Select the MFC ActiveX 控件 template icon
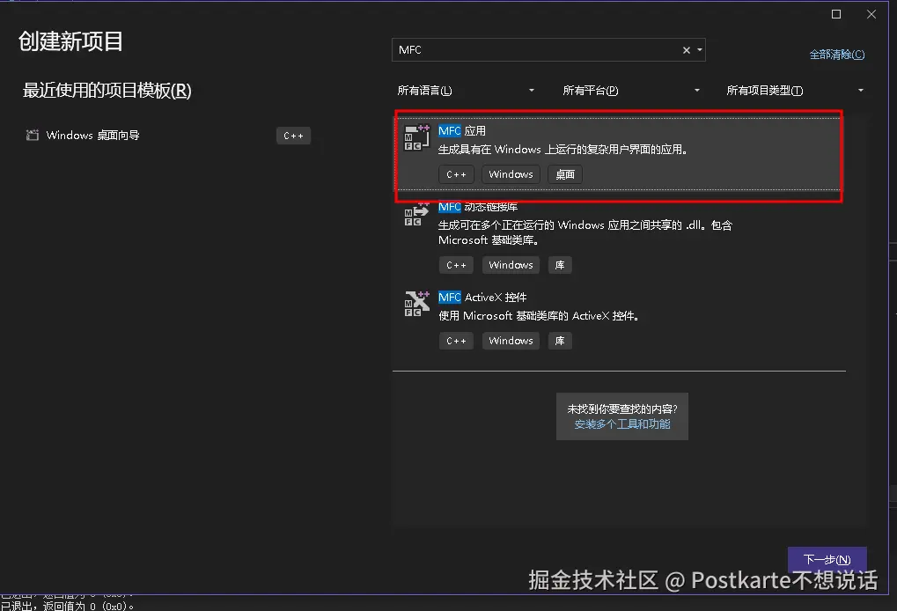 pyautogui.click(x=416, y=304)
